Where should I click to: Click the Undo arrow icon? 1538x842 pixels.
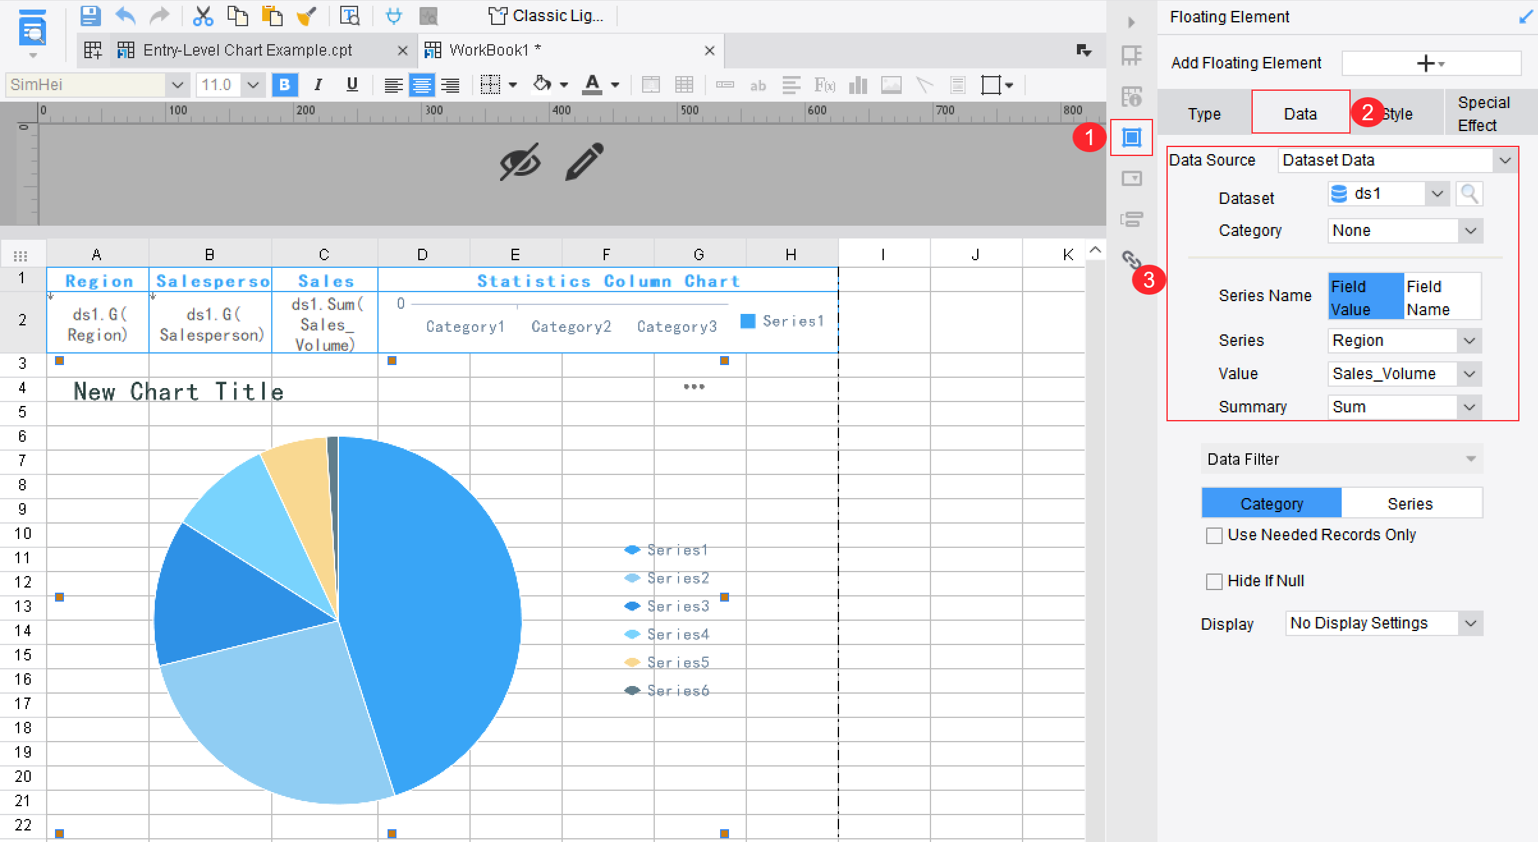125,16
